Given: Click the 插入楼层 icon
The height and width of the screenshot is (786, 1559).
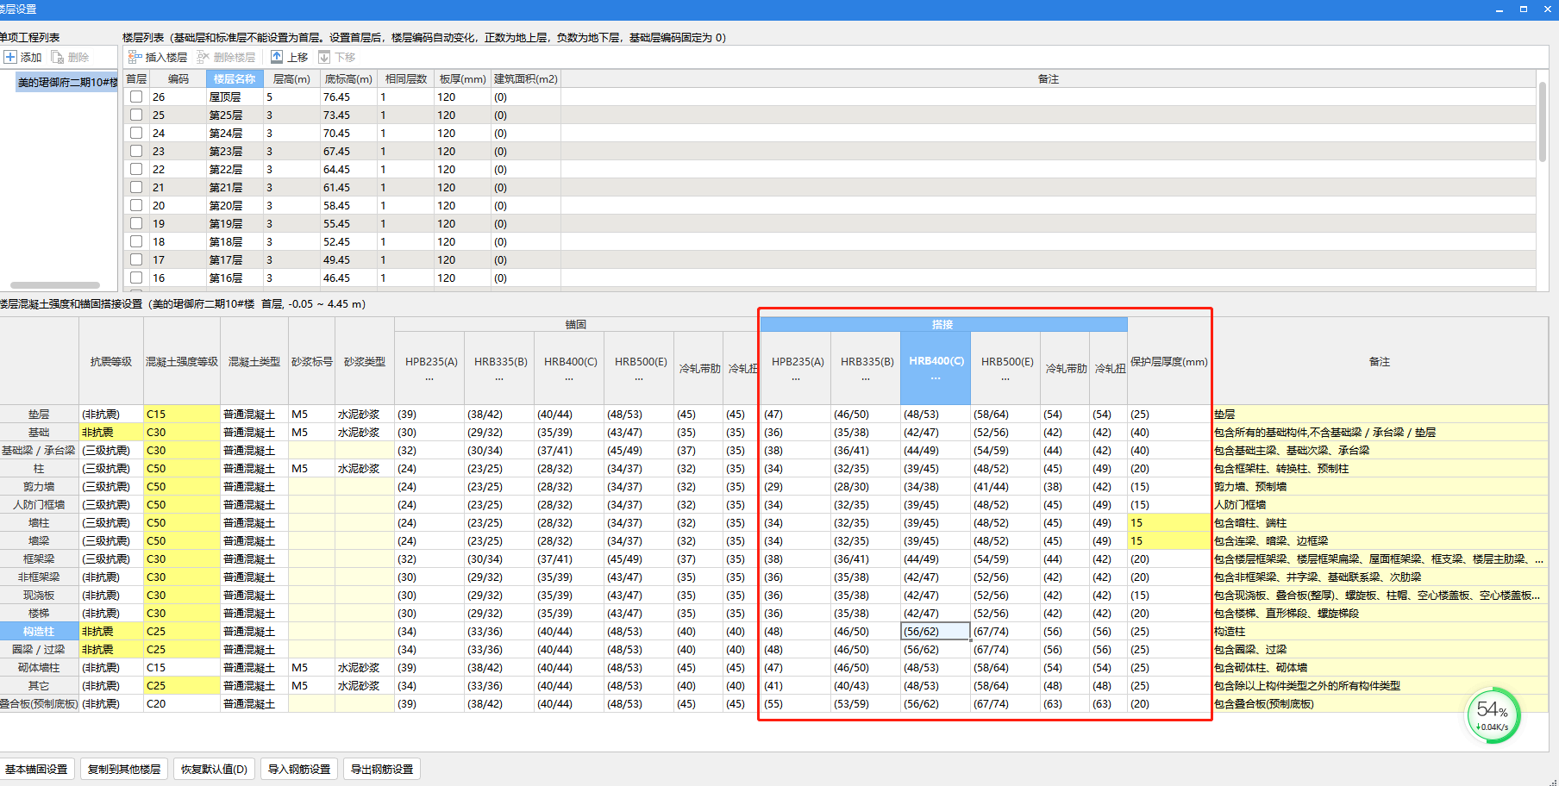Looking at the screenshot, I should point(135,57).
